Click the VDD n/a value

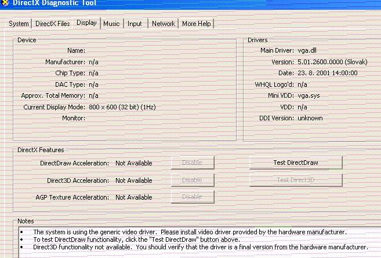coord(302,107)
